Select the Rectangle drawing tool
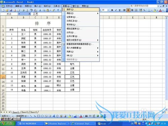The height and width of the screenshot is (126, 168). click(39, 116)
